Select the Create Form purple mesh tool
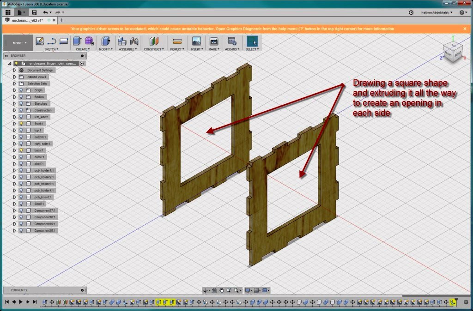 pos(89,41)
